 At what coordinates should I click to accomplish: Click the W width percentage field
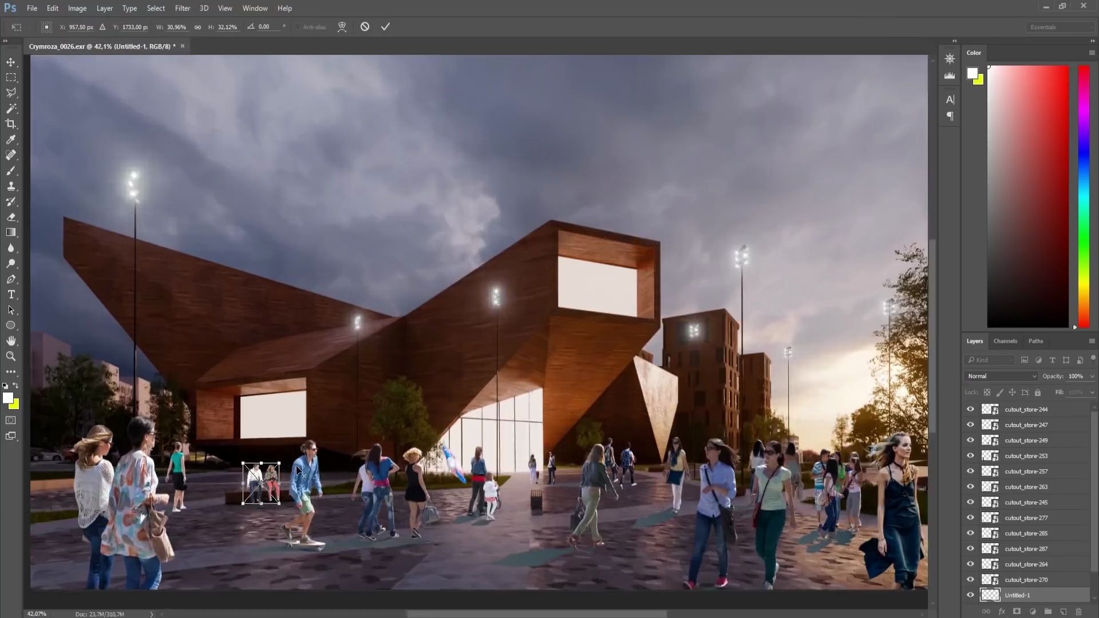[x=176, y=27]
